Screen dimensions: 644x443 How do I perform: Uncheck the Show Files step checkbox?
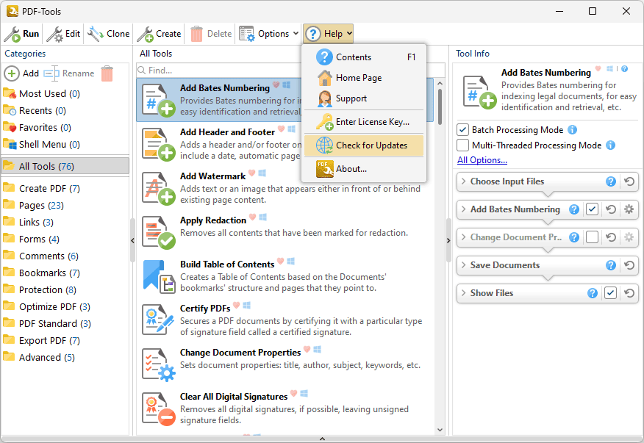coord(610,293)
